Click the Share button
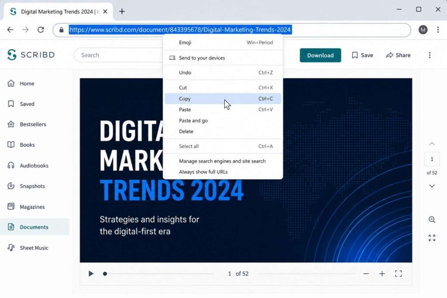447x298 pixels. (398, 55)
